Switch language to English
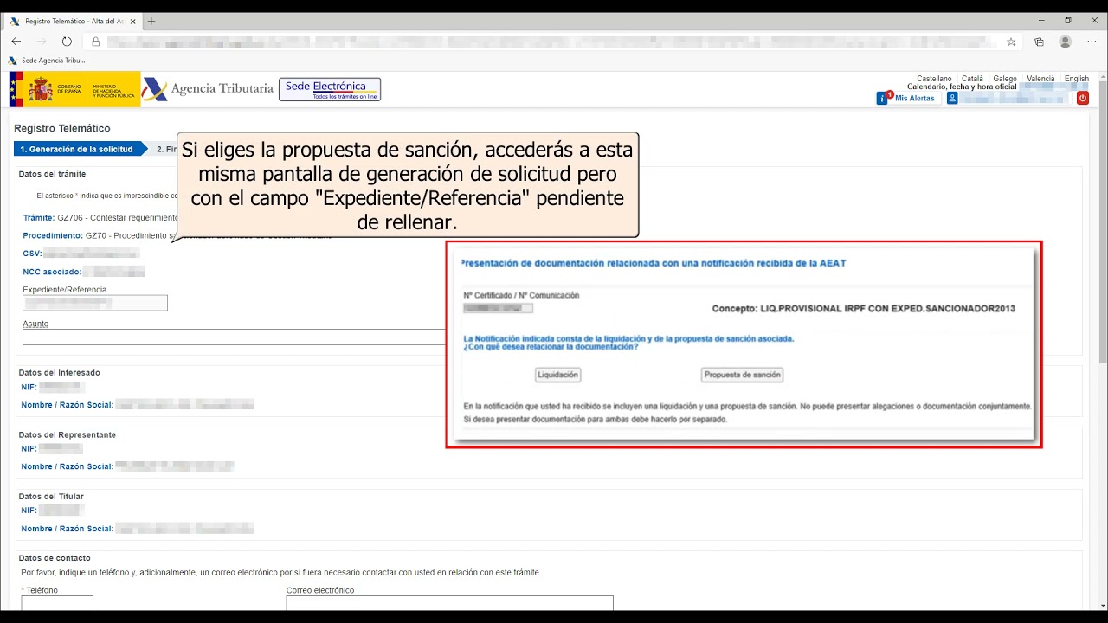The image size is (1108, 623). (x=1077, y=79)
